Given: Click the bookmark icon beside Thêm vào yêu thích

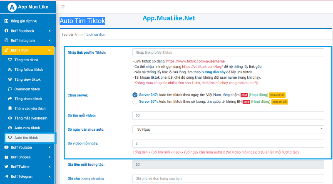Looking at the screenshot, I should point(10,108).
